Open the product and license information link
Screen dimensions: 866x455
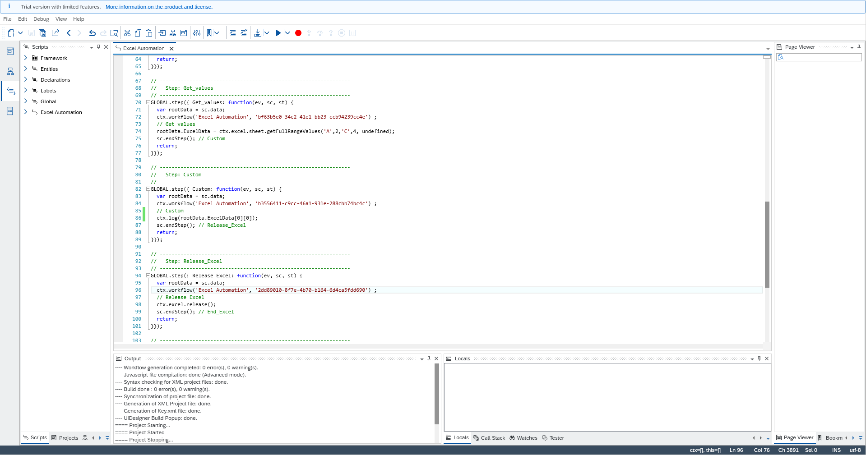click(x=159, y=7)
